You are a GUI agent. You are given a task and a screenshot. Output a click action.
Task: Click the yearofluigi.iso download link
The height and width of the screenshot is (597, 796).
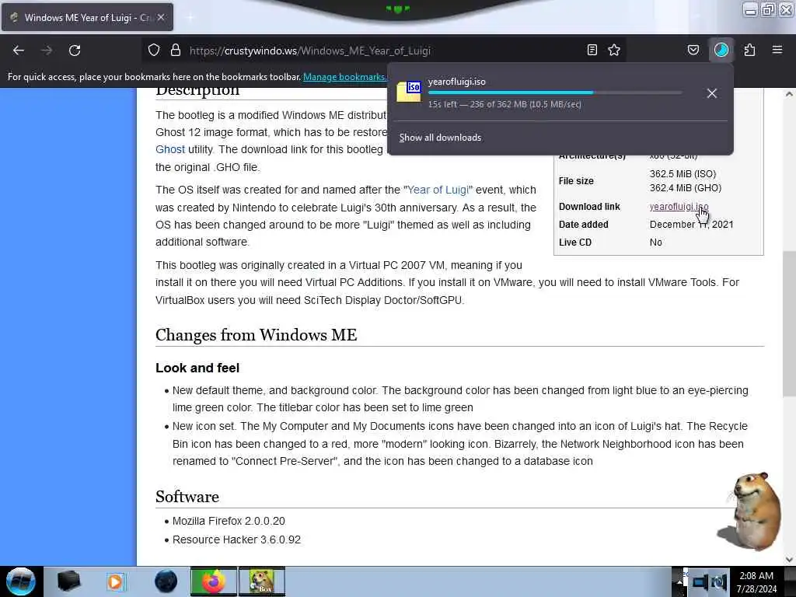tap(679, 207)
